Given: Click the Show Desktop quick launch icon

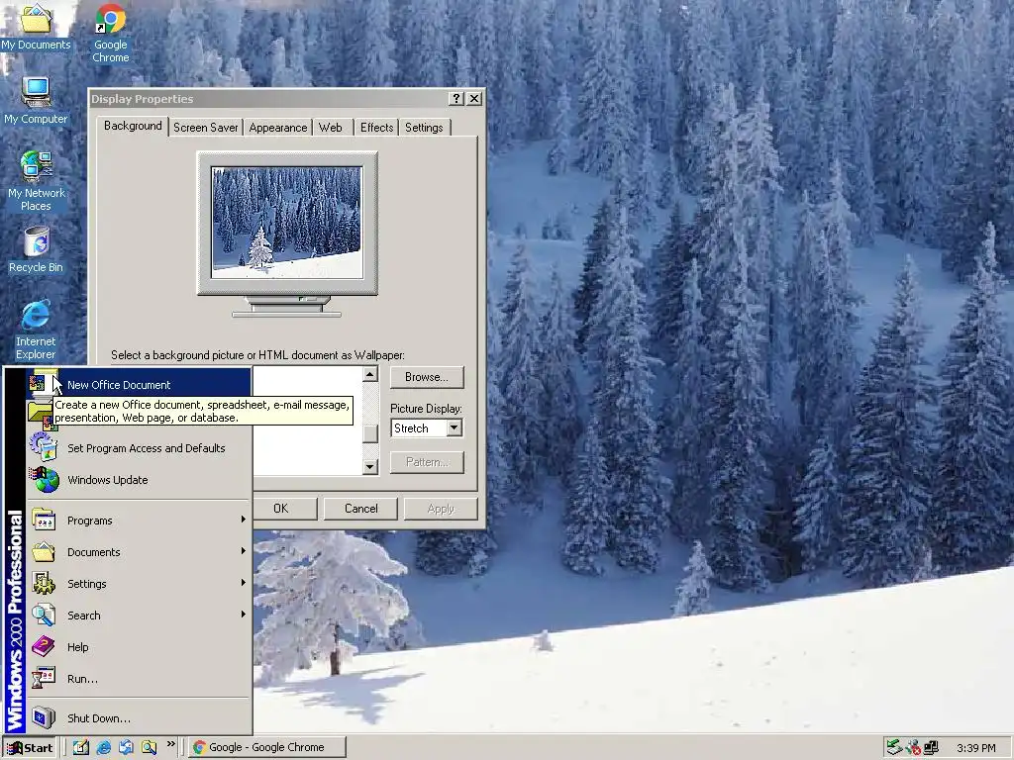Looking at the screenshot, I should [x=81, y=747].
